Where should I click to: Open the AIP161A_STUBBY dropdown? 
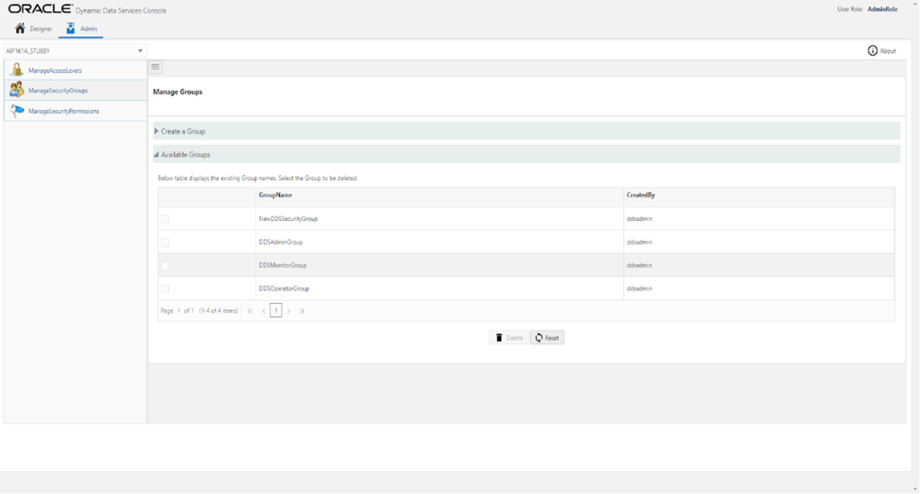pyautogui.click(x=75, y=51)
